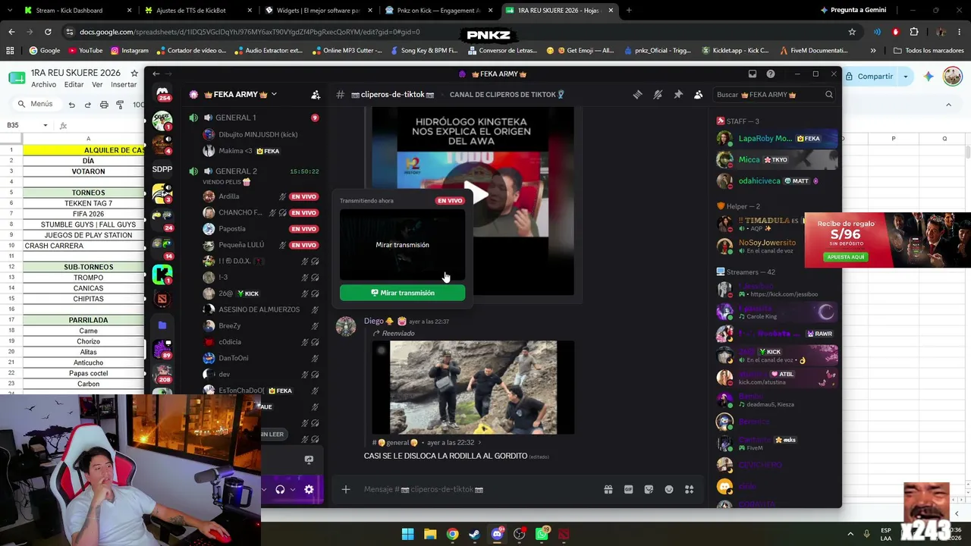Open Discord user settings gear
This screenshot has width=971, height=546.
coord(309,490)
